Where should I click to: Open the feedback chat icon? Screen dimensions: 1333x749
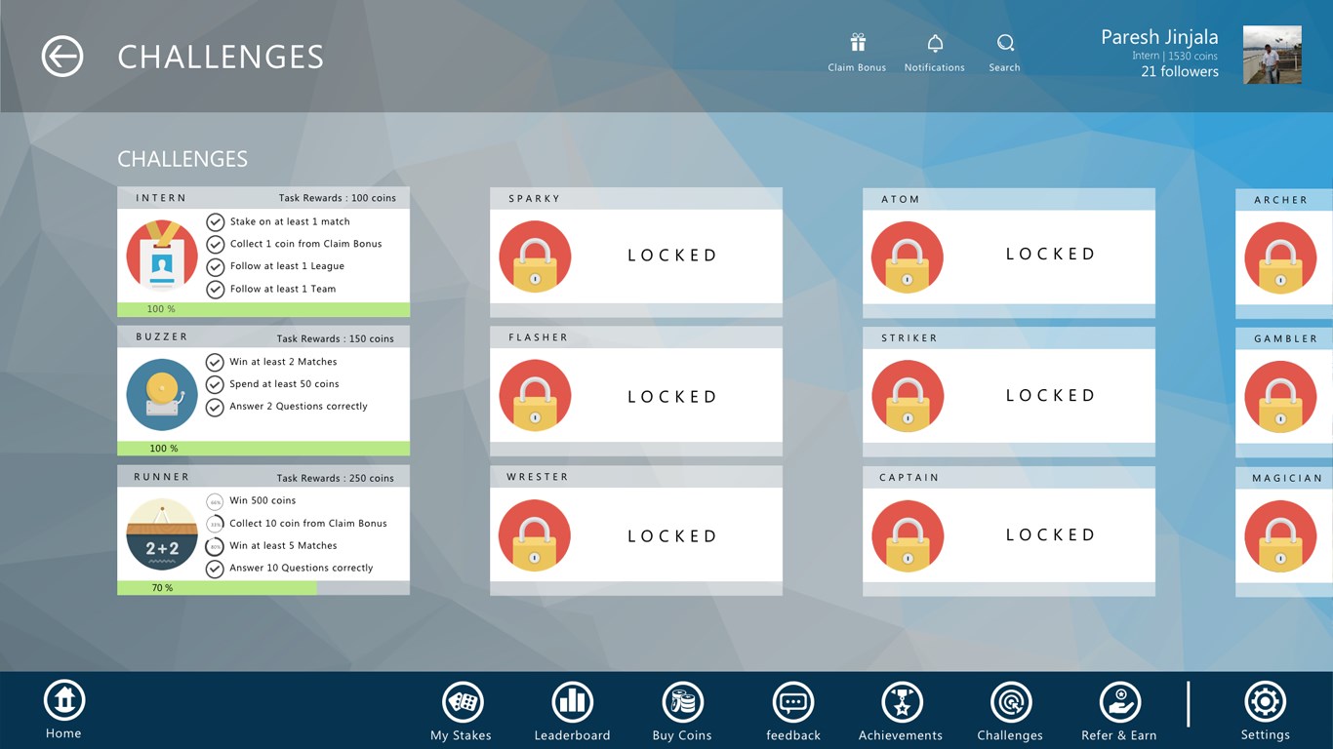click(793, 702)
